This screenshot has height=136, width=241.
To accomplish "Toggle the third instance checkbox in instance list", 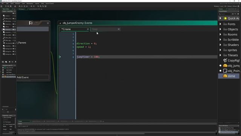I will 3,72.
